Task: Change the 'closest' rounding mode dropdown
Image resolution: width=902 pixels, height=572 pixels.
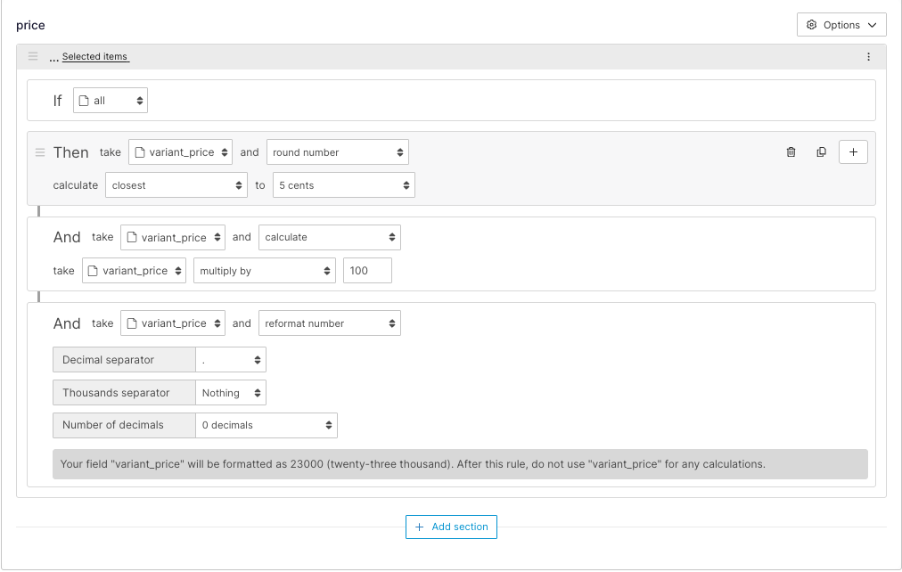Action: tap(176, 185)
